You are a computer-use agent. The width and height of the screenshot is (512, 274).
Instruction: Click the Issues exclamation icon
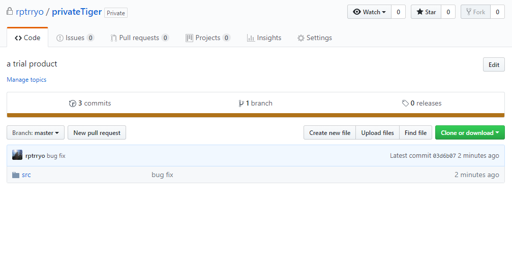click(60, 38)
